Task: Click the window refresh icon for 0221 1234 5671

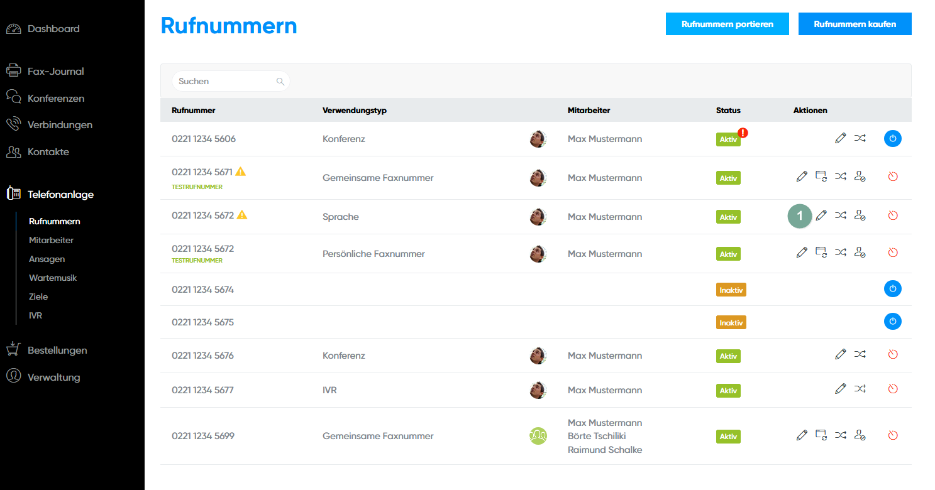Action: [821, 177]
